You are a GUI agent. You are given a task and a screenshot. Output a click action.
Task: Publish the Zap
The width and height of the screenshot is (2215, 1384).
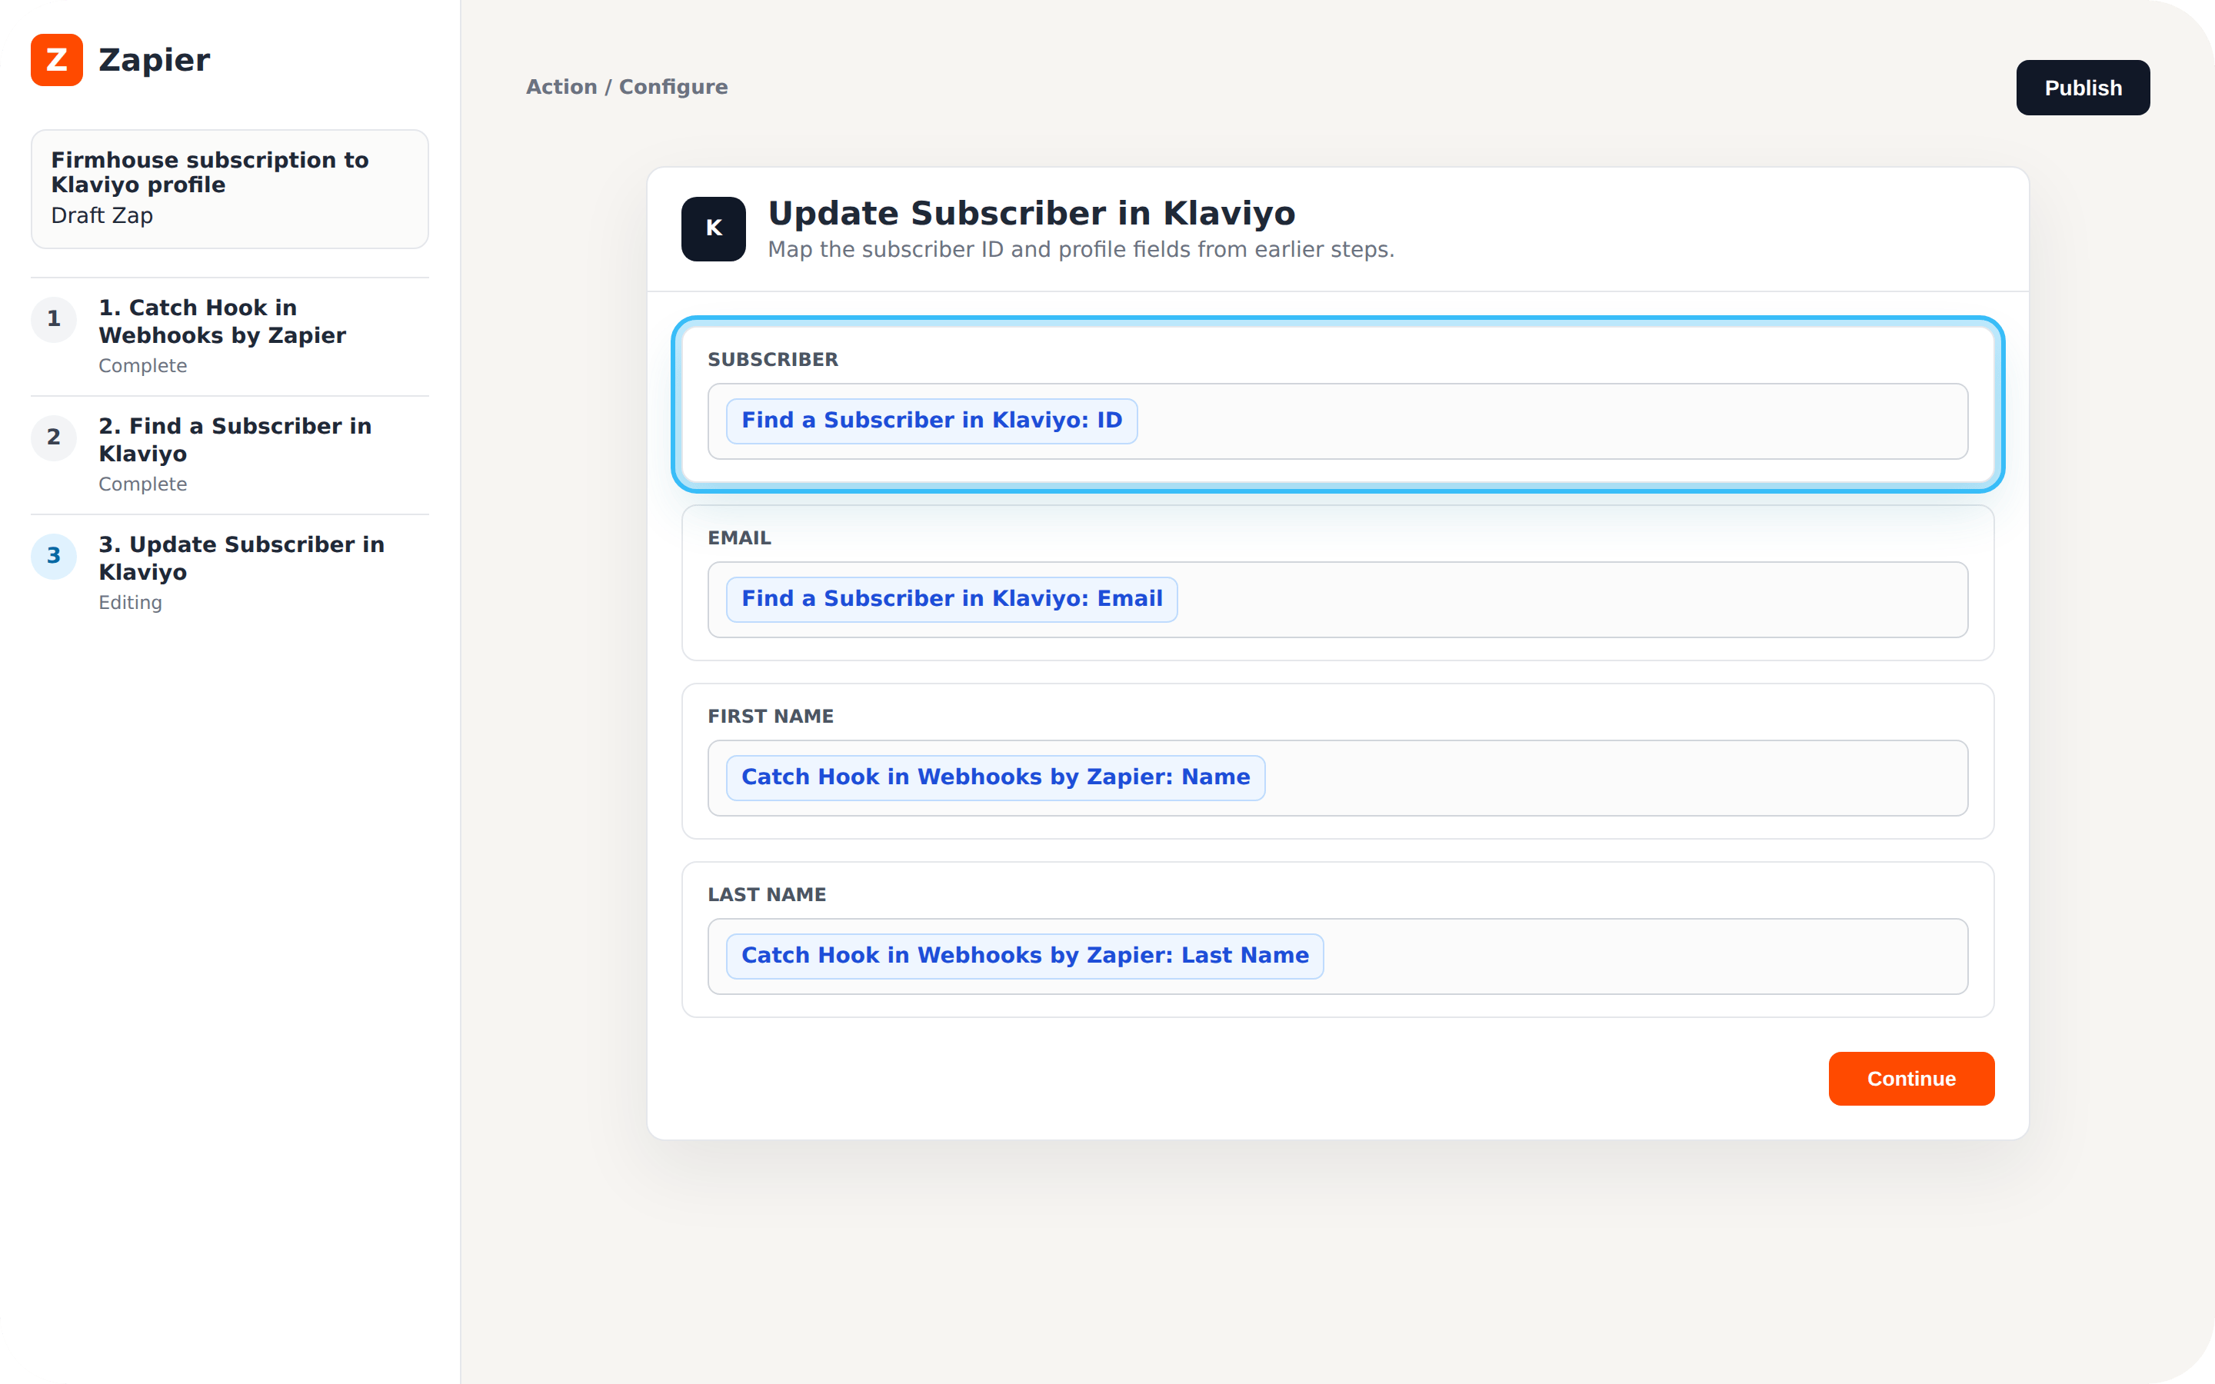[x=2082, y=88]
